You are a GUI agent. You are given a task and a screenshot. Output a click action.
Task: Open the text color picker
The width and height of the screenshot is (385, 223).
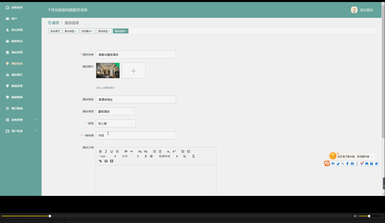click(x=146, y=156)
